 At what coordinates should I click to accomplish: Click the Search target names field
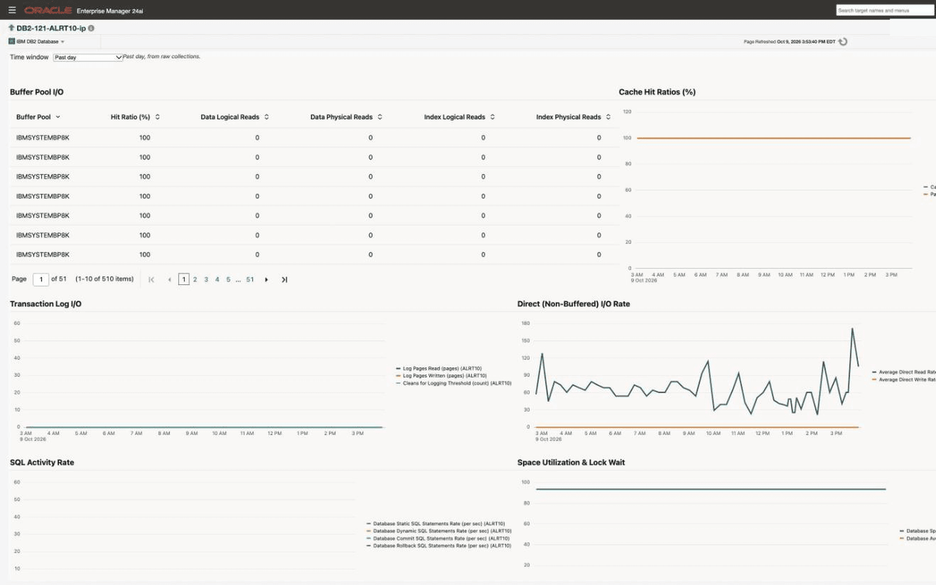(x=885, y=11)
